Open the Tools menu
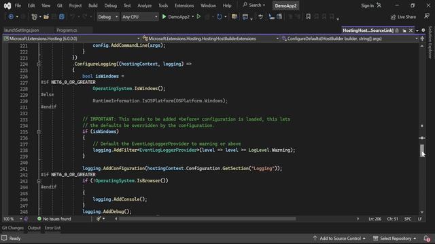 click(163, 5)
